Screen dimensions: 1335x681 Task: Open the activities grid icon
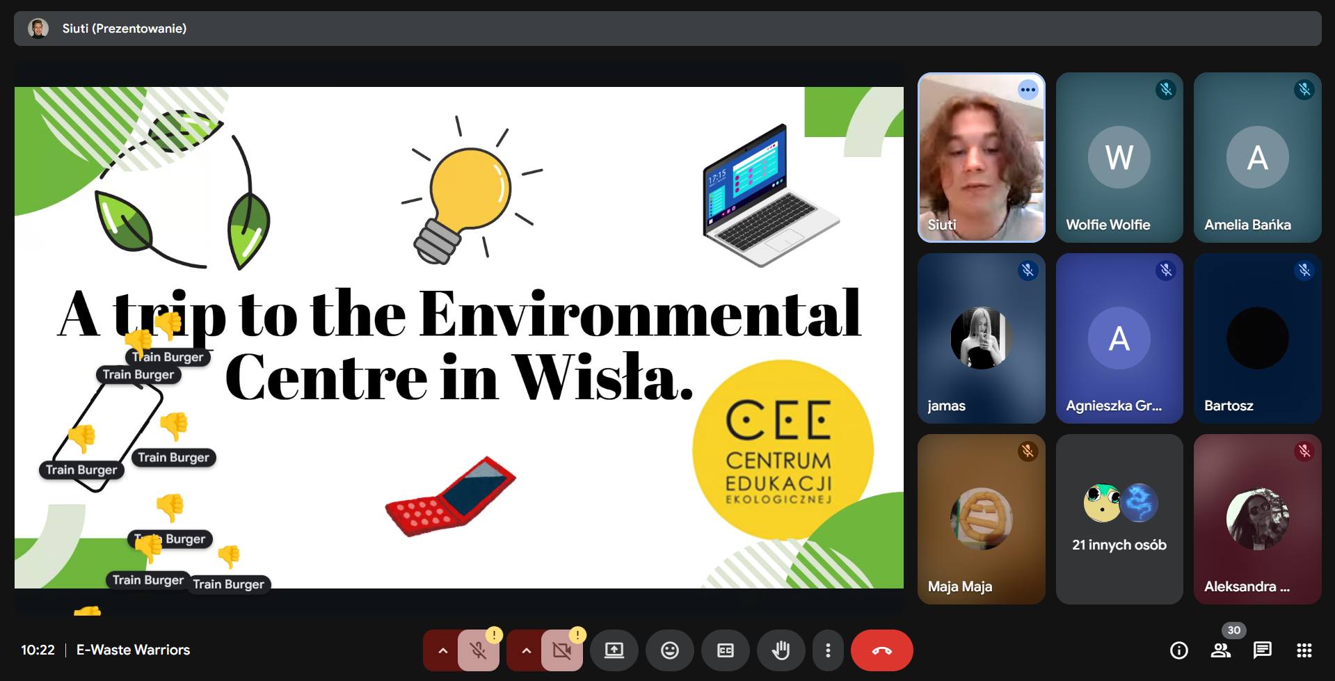coord(1304,650)
